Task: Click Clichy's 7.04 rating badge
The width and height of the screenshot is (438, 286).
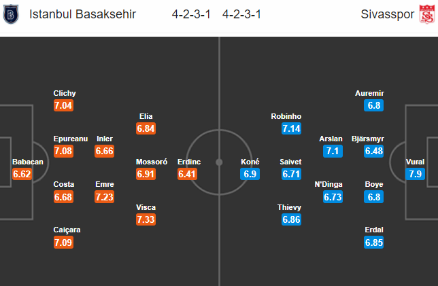Action: [x=63, y=105]
